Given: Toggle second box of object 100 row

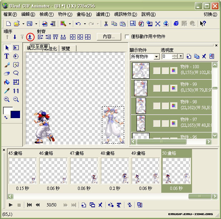Looking at the screenshot, I should [165, 70].
